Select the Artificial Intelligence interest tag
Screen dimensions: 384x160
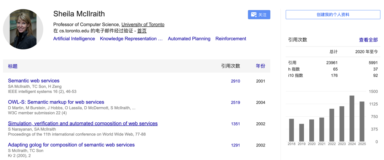[74, 39]
